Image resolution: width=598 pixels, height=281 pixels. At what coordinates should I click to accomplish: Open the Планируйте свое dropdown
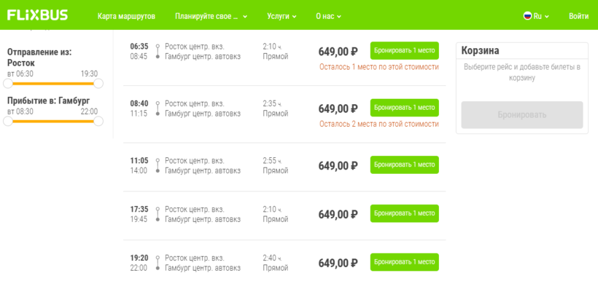pyautogui.click(x=211, y=16)
